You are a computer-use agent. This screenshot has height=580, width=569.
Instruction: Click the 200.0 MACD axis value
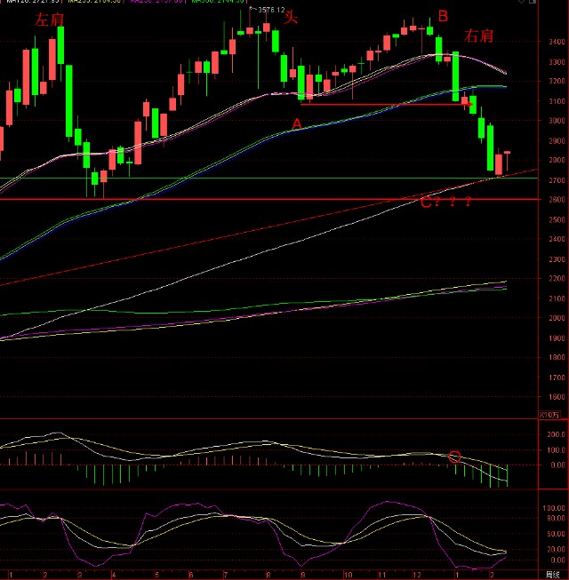556,434
